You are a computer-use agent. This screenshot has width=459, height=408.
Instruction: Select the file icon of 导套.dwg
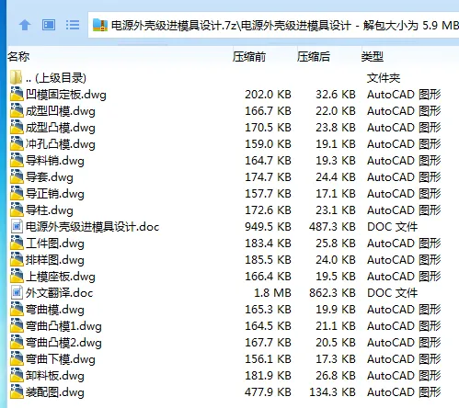point(17,176)
